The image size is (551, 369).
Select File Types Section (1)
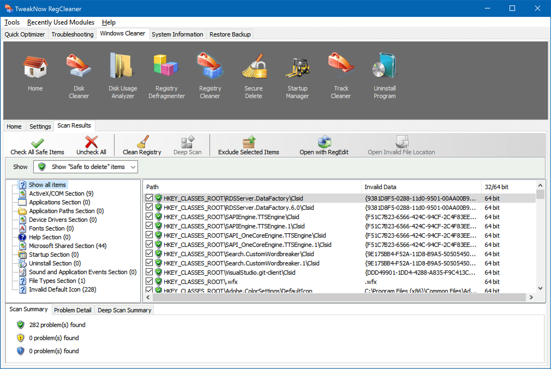[57, 281]
